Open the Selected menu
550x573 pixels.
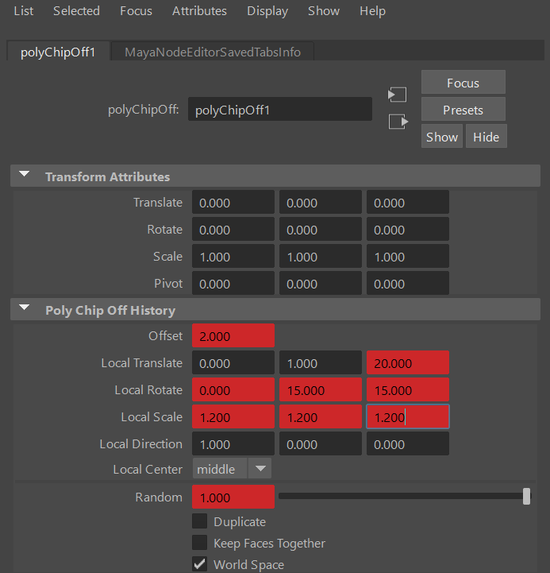(76, 11)
